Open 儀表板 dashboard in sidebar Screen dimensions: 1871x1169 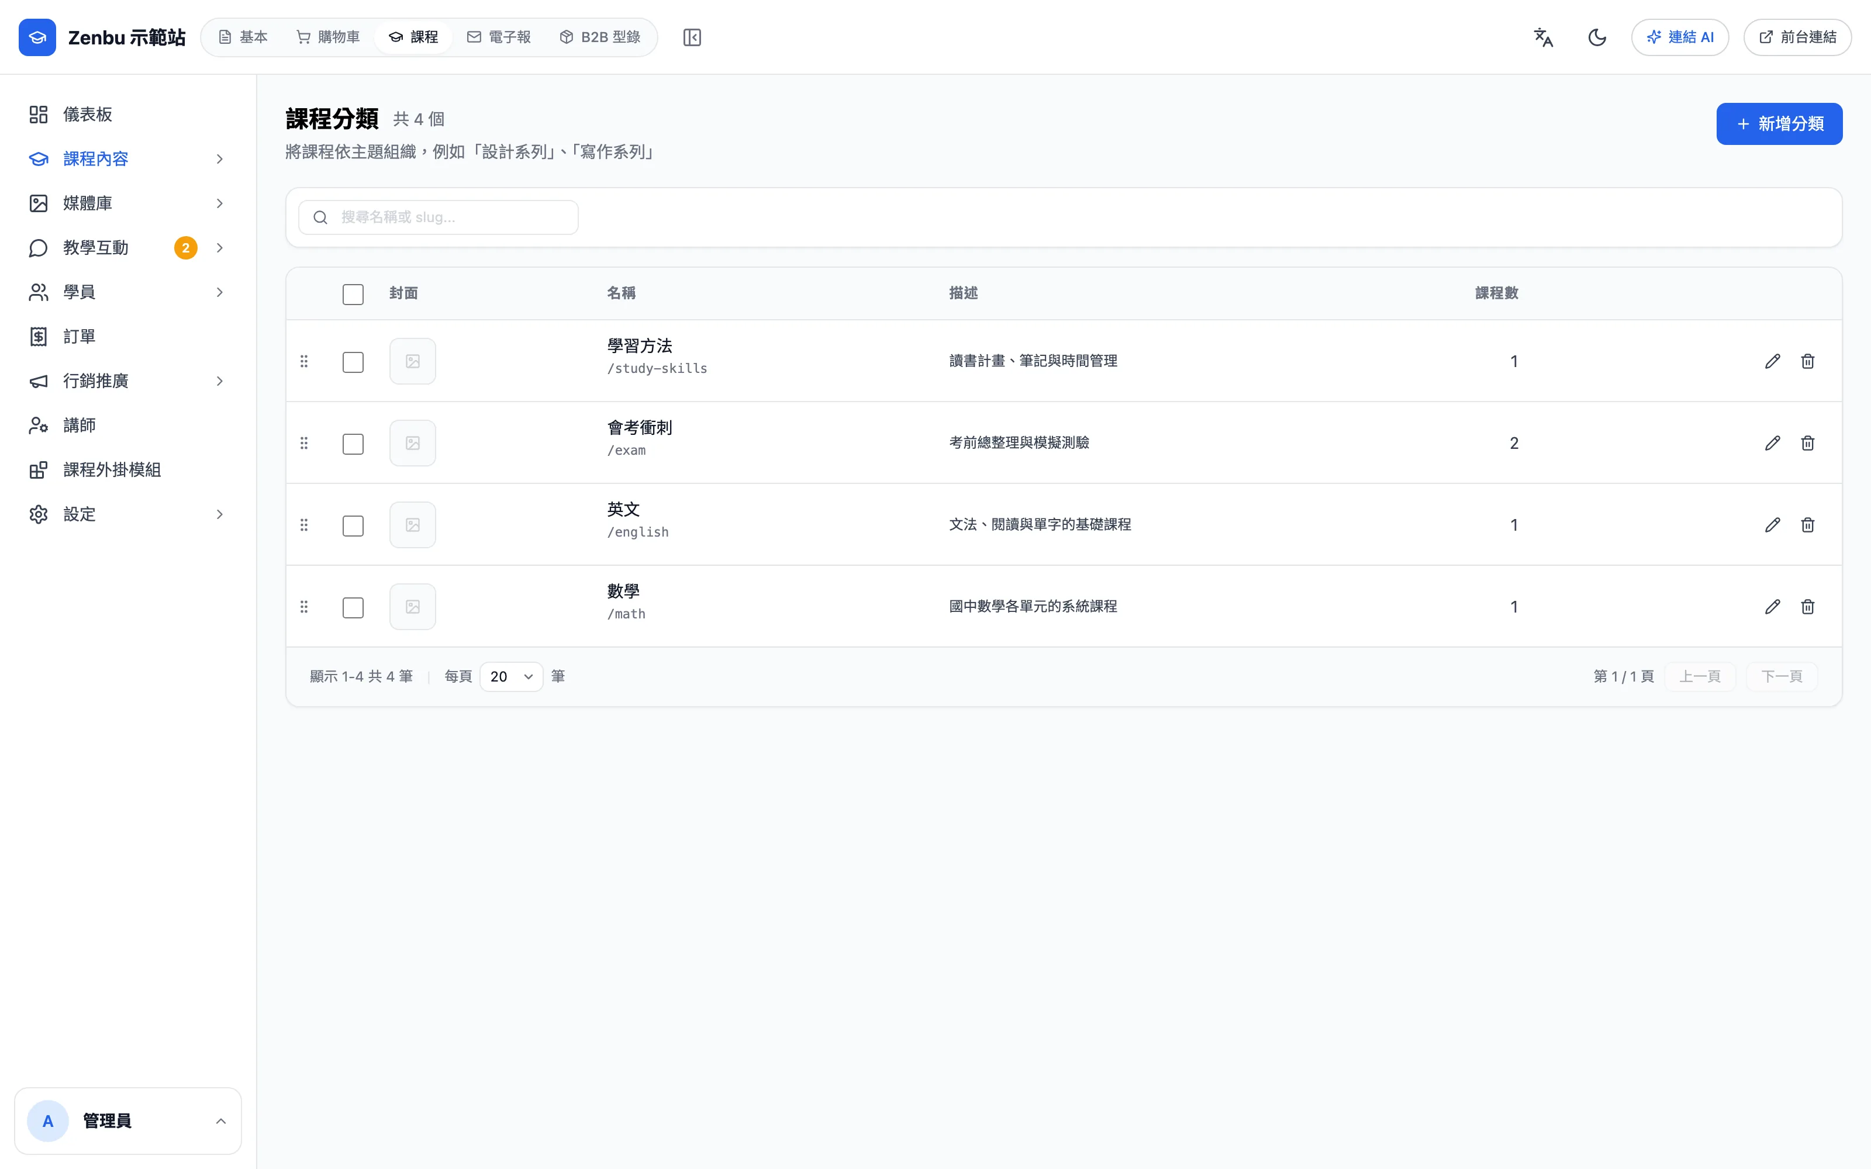coord(127,115)
